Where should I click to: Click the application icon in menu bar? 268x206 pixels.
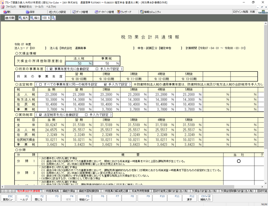pos(2,7)
